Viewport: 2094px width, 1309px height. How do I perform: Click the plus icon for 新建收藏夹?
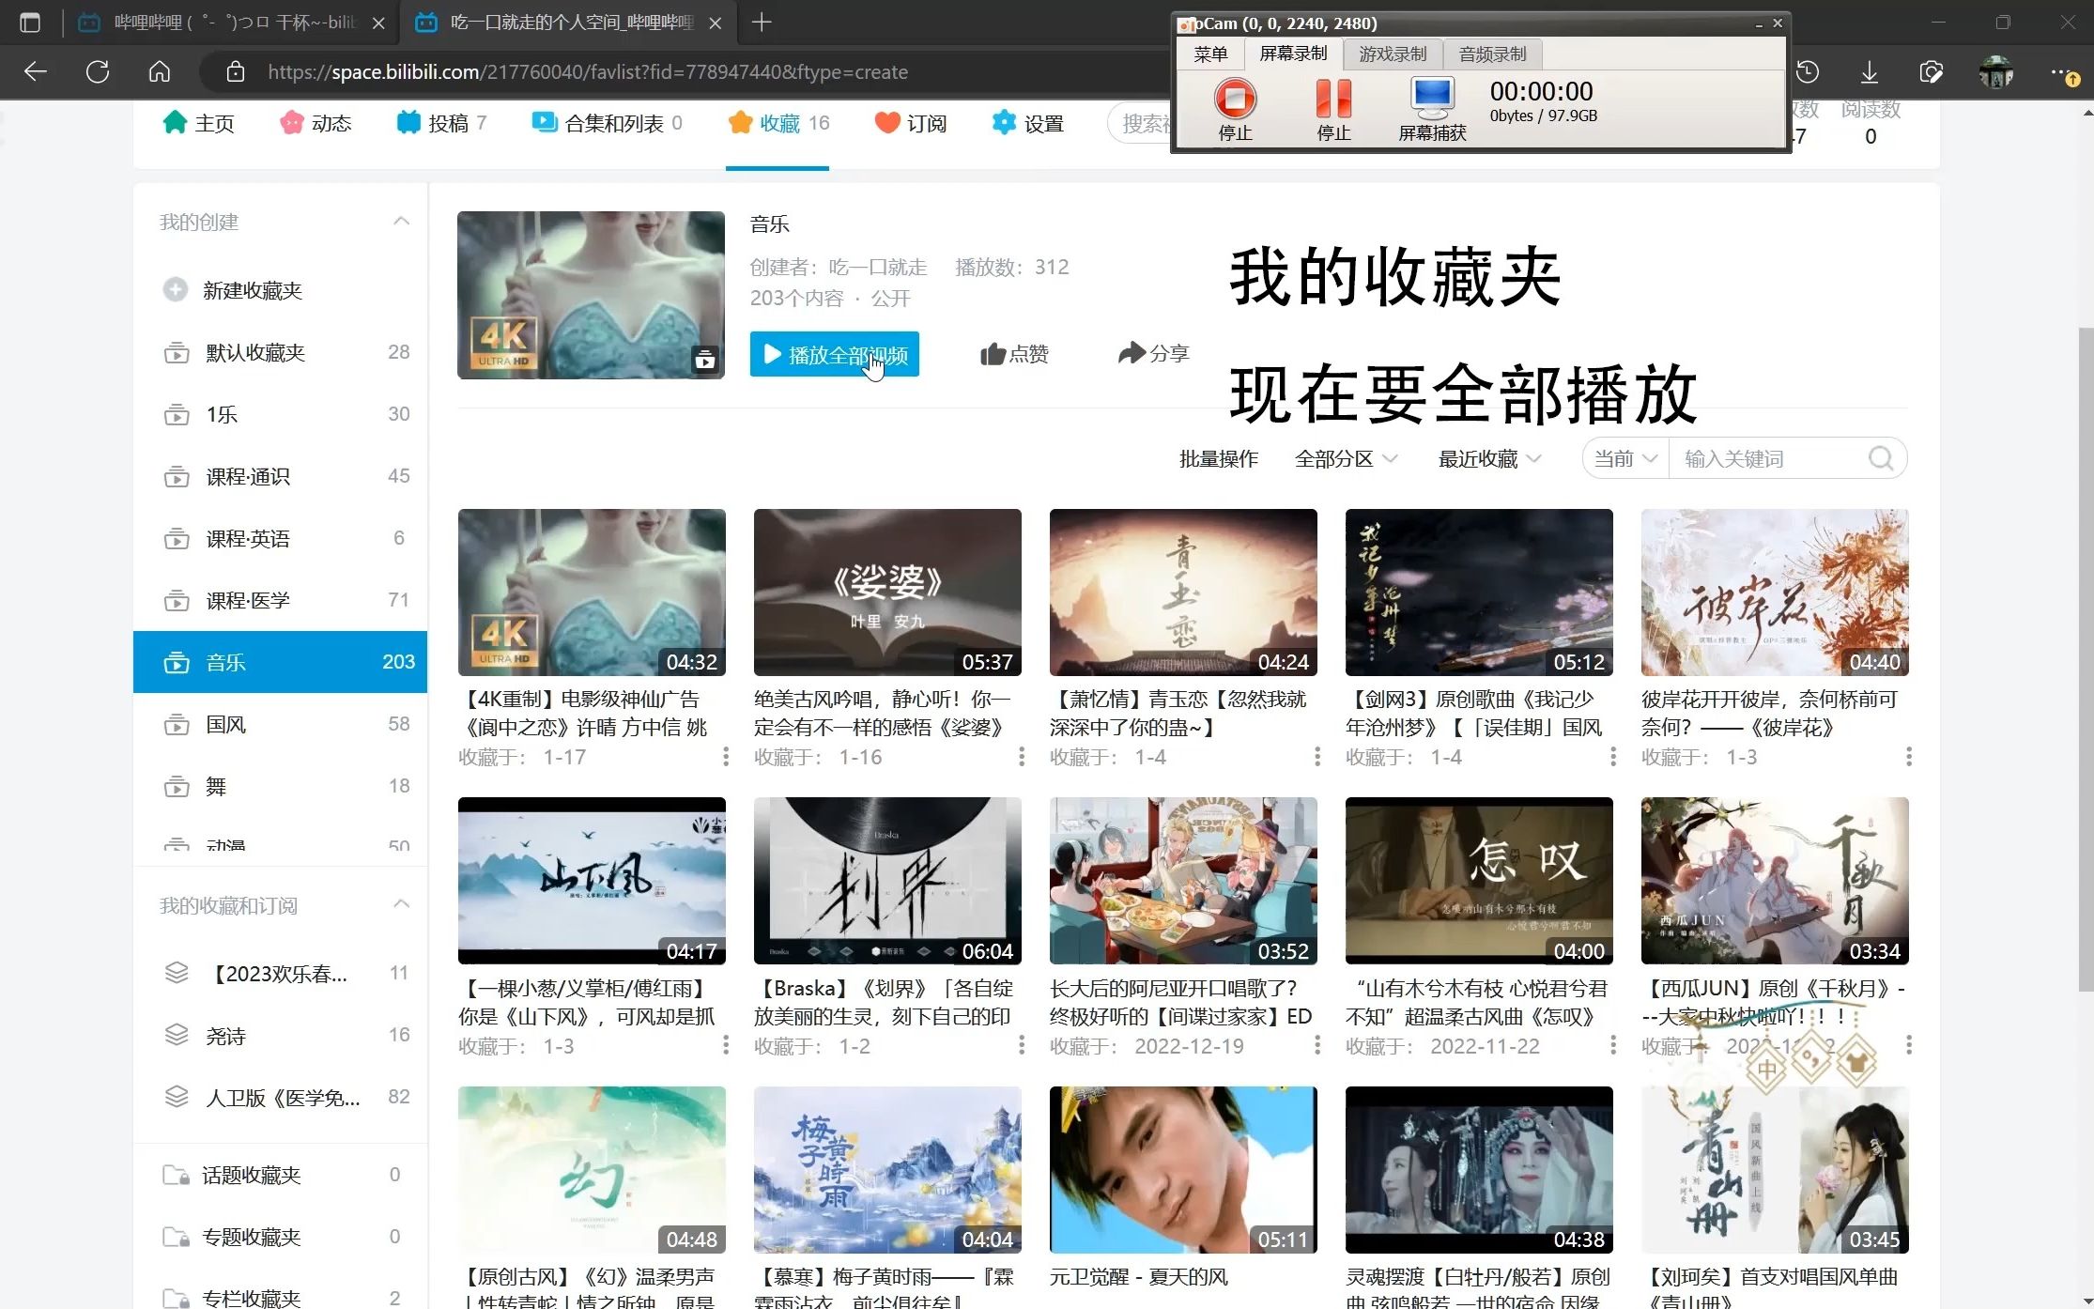coord(176,289)
